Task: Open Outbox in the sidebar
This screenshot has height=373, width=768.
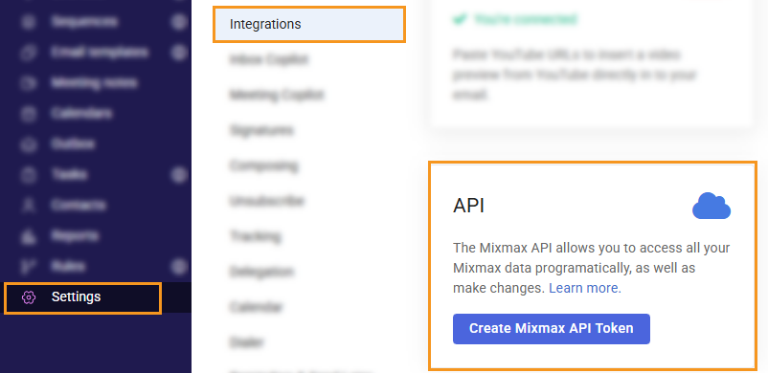Action: [73, 143]
